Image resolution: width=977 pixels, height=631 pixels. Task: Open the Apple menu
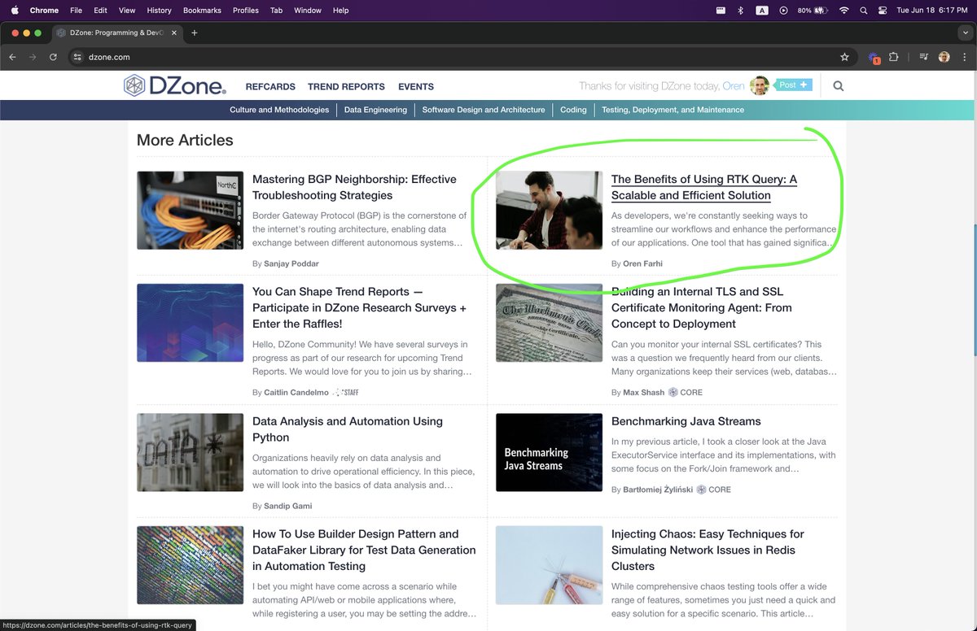[14, 10]
